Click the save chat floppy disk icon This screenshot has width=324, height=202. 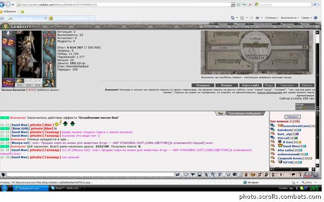[x=199, y=175]
